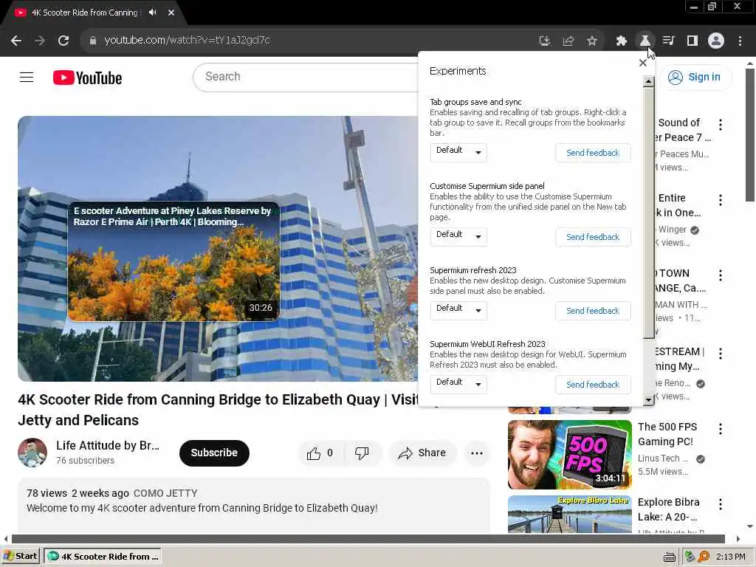Image resolution: width=756 pixels, height=567 pixels.
Task: Sign in to YouTube
Action: (696, 77)
